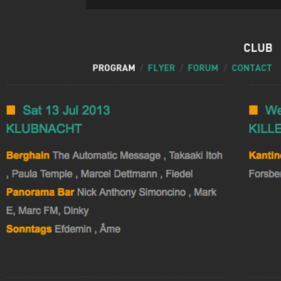The image size is (281, 281).
Task: Open artist Paula Temple
Action: point(42,174)
